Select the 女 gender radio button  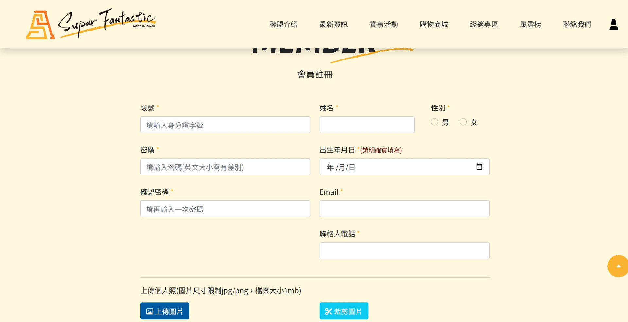(463, 122)
